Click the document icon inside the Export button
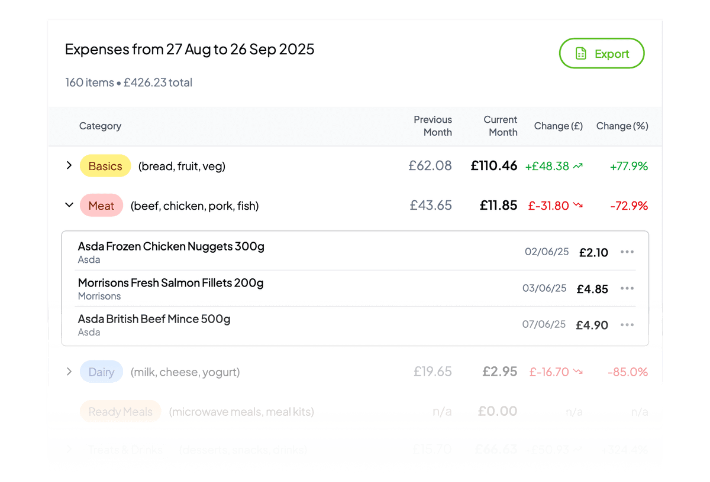 [582, 53]
